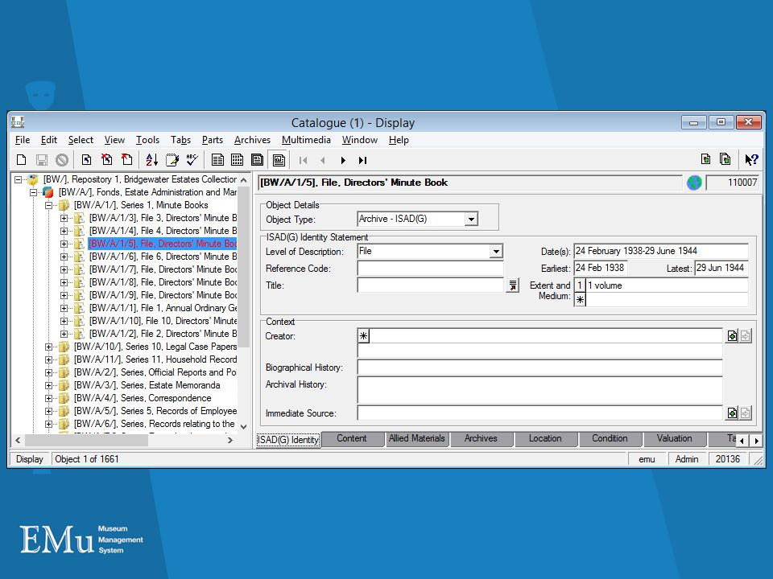Jump to the last record
This screenshot has width=773, height=579.
coord(363,160)
